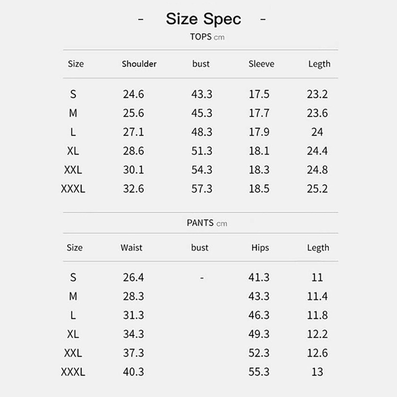Screen dimensions: 397x397
Task: Select the pants S waist value 26.4
Action: [134, 277]
